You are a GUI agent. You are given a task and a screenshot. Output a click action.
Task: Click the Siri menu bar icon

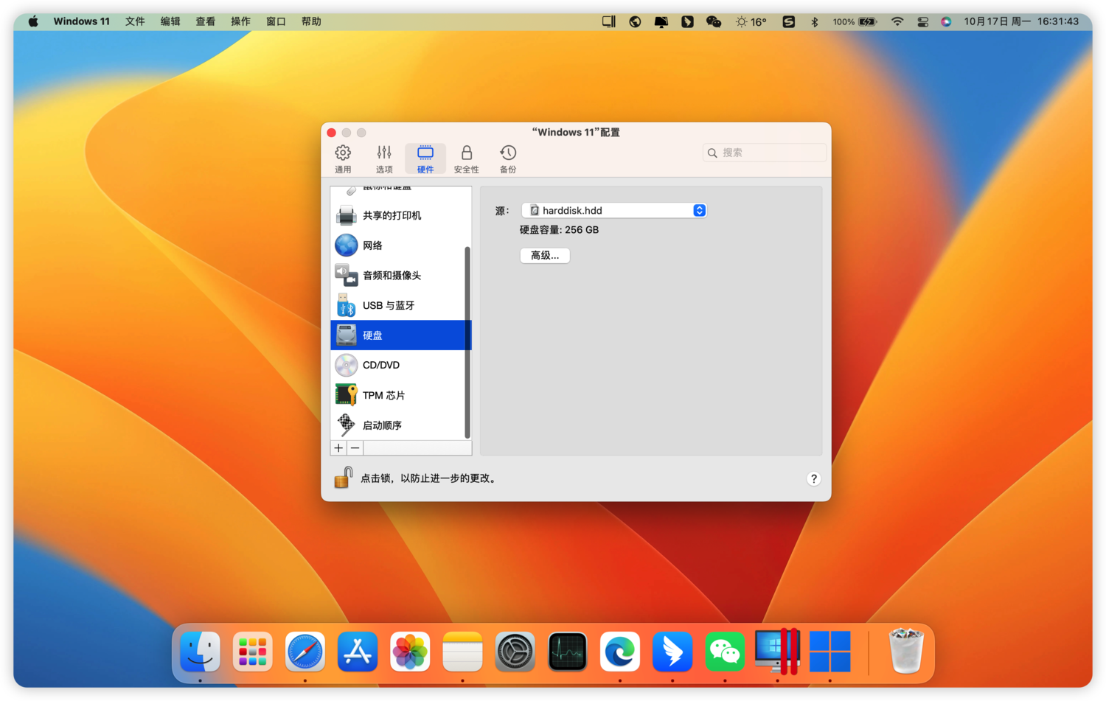(946, 21)
